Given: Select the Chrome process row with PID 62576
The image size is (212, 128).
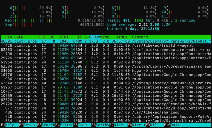Looking at the screenshot, I should [106, 100].
